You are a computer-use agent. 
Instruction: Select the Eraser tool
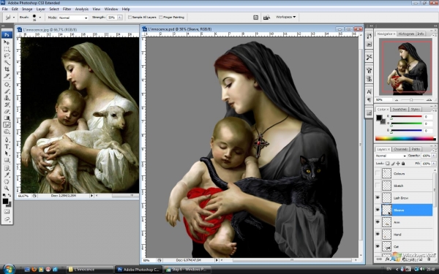point(7,111)
